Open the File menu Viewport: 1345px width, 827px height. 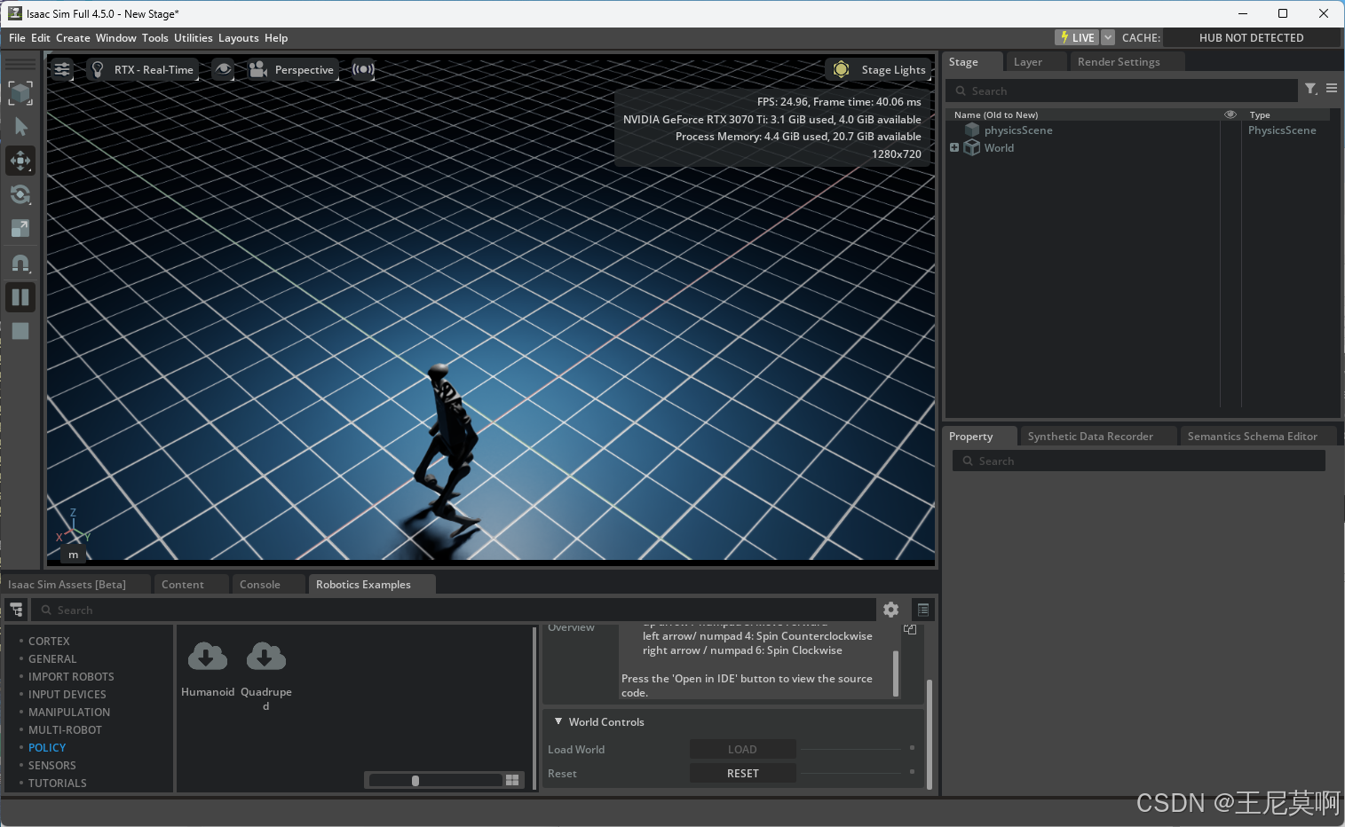pos(17,38)
